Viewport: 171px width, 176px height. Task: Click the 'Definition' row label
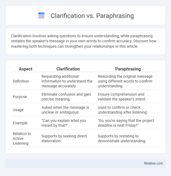point(21,81)
